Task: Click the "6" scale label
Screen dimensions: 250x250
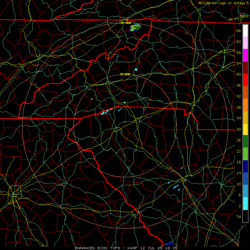Action: coord(239,195)
